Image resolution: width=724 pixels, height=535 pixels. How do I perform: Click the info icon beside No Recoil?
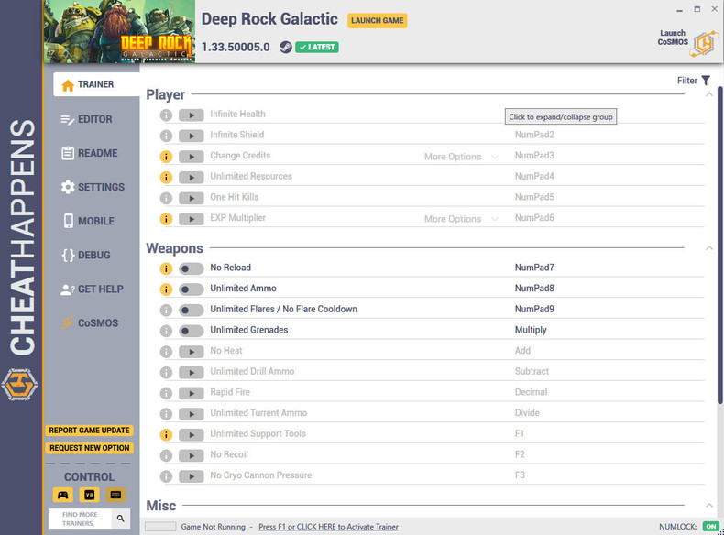[166, 455]
